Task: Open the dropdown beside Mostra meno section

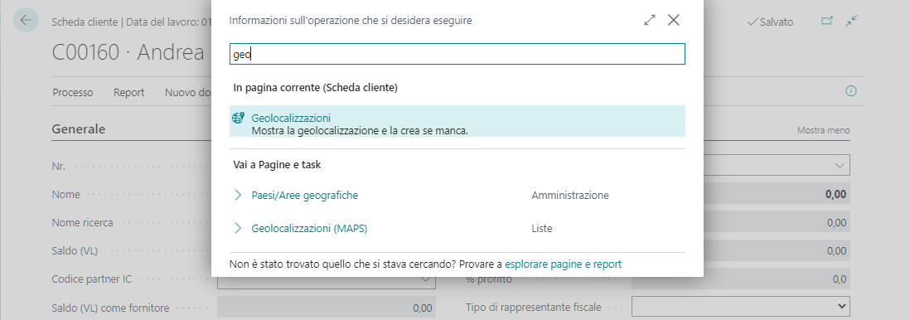Action: [x=840, y=166]
